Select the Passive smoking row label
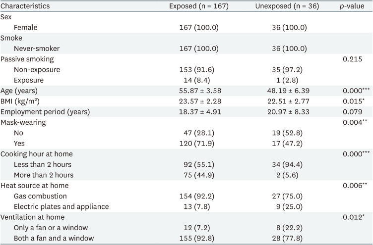 26,59
